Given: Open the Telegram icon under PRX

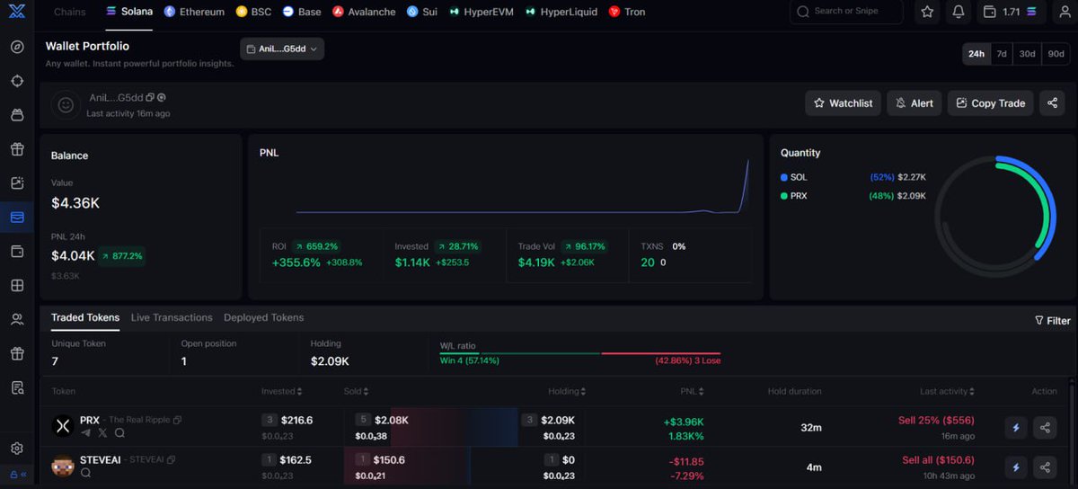Looking at the screenshot, I should pyautogui.click(x=86, y=432).
